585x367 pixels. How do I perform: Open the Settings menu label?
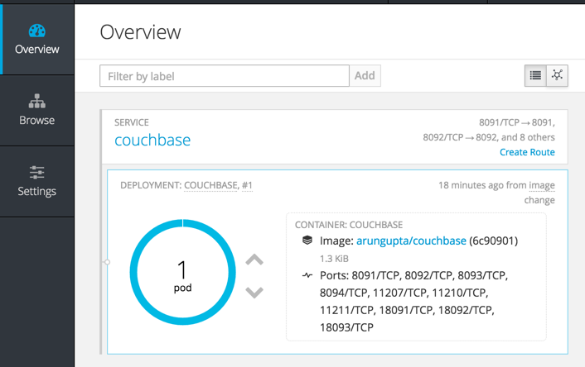pos(36,191)
